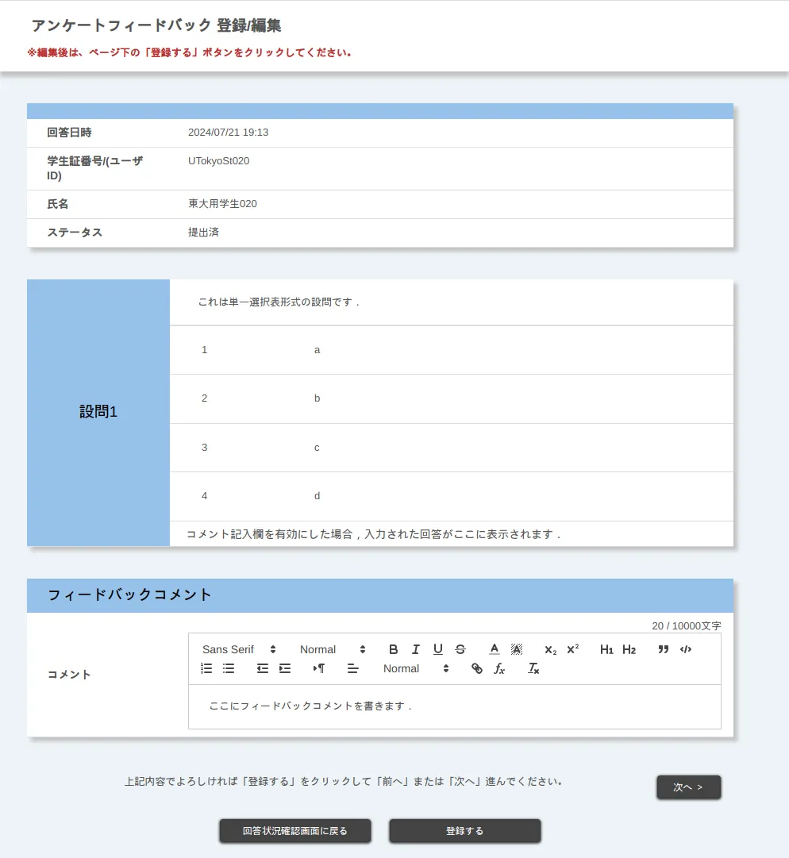The image size is (789, 858).
Task: Expand the second-row Normal dropdown
Action: 416,669
